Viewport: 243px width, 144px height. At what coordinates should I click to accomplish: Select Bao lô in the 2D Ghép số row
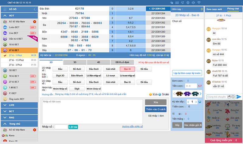coord(127,82)
